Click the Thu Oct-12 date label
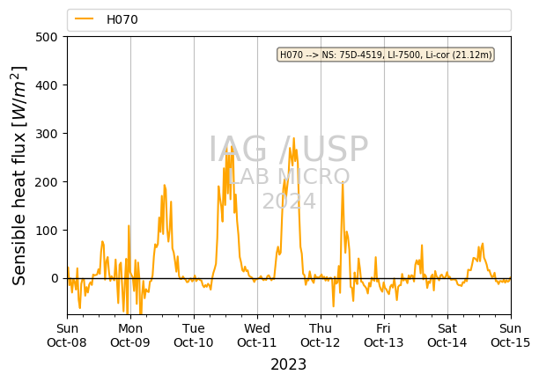Viewport: 539px width, 382px height. click(x=321, y=335)
